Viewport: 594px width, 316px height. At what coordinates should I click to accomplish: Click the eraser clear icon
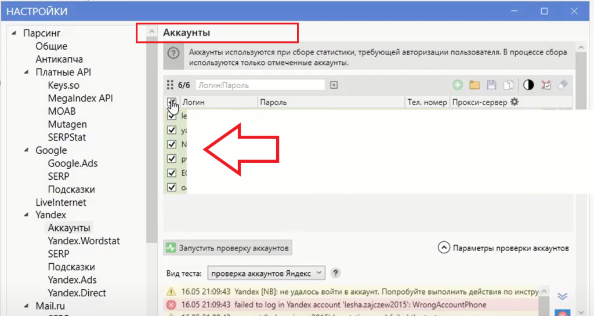click(x=563, y=85)
